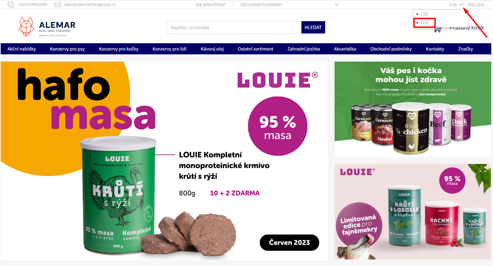Click the email envelope icon

[57, 5]
